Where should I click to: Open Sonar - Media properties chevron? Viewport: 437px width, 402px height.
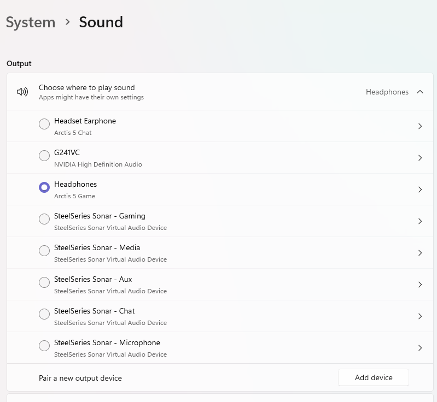tap(420, 253)
